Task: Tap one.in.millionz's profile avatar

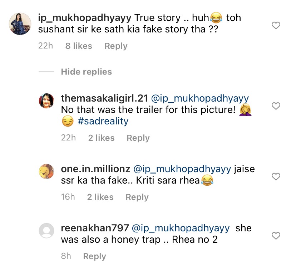Action: [46, 172]
